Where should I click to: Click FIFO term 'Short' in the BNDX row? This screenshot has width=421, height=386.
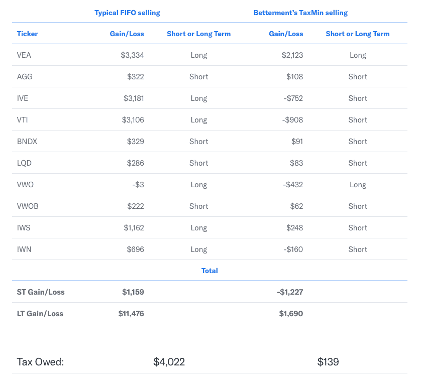point(199,142)
